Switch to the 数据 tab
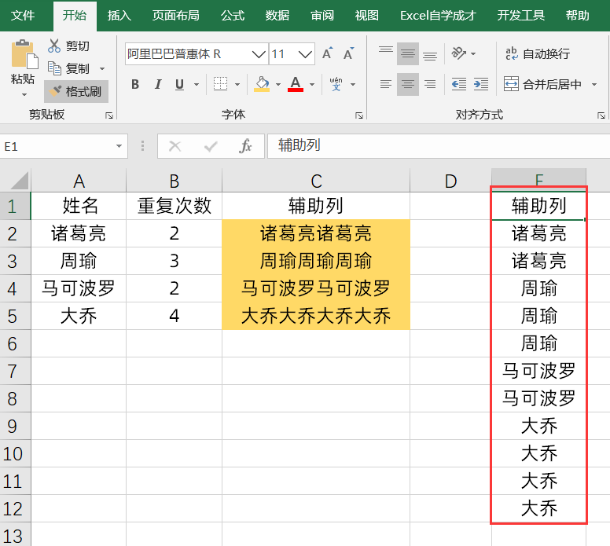 coord(277,16)
